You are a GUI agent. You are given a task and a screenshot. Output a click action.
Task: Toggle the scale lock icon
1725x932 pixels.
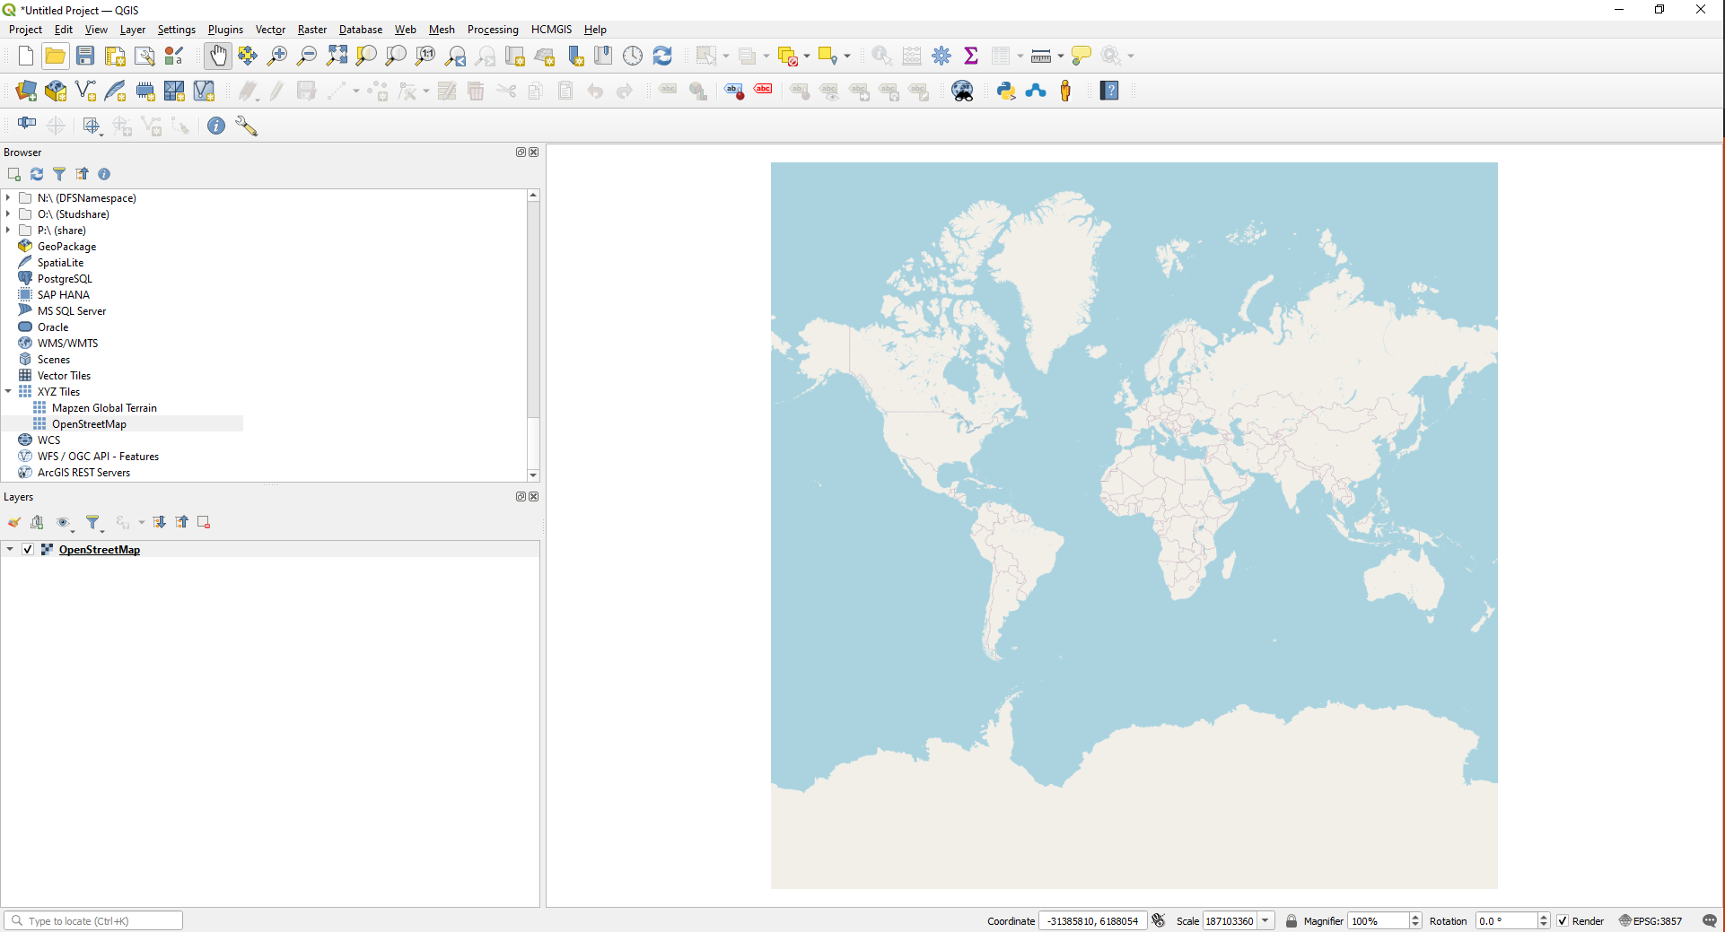pos(1292,921)
